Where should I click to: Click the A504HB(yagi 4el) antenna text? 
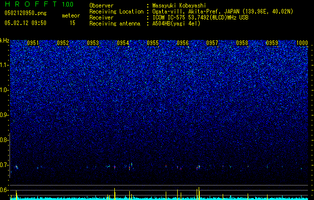click(x=176, y=23)
